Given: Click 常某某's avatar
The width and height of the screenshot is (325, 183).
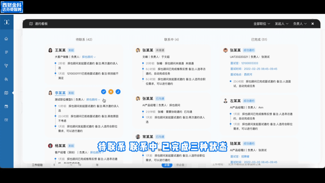Looking at the screenshot, I should coord(138,137).
